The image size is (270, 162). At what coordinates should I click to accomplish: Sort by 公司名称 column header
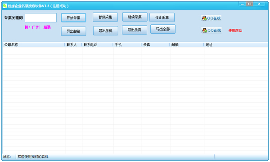34,45
